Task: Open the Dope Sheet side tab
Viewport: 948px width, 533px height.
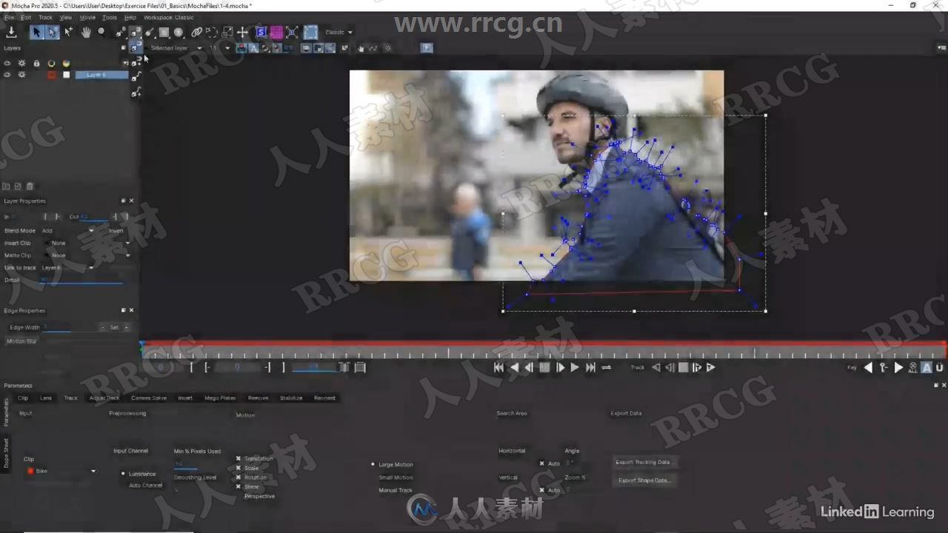Action: click(7, 452)
